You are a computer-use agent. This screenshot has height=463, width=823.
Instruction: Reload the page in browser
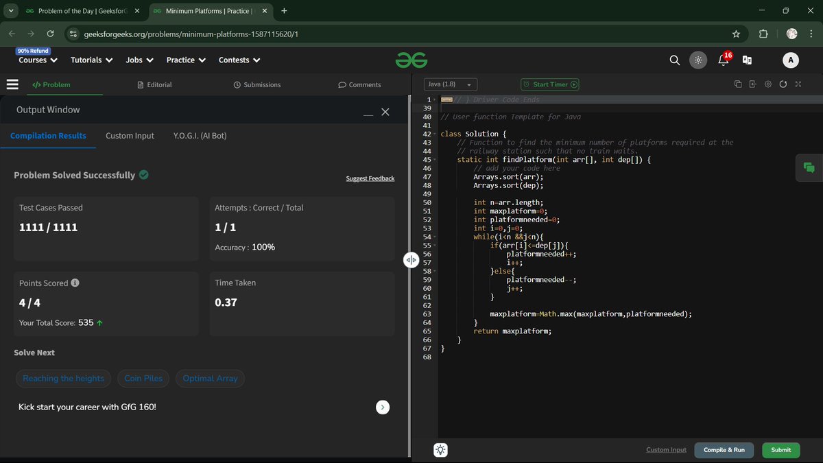(50, 34)
